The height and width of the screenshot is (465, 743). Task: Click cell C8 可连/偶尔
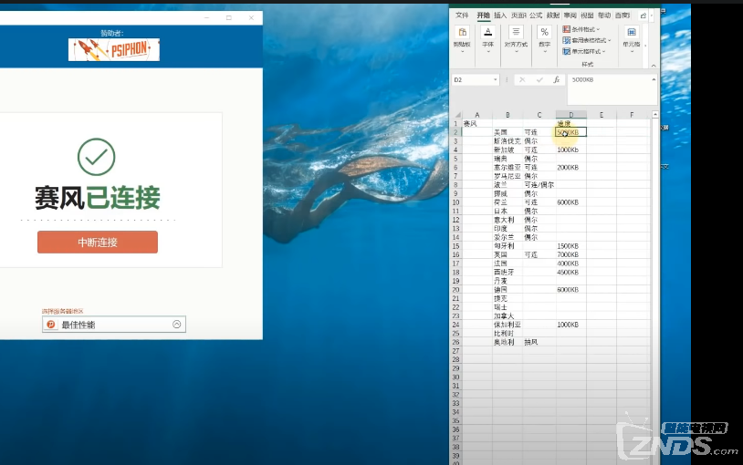539,185
